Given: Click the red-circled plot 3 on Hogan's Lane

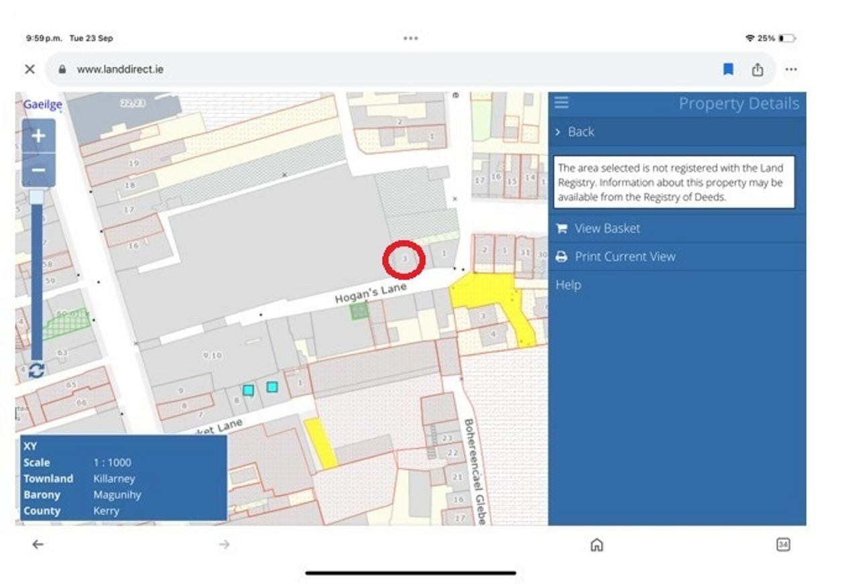Looking at the screenshot, I should coord(404,259).
